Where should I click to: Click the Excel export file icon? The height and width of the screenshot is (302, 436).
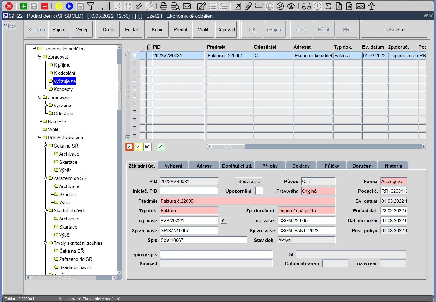339,6
